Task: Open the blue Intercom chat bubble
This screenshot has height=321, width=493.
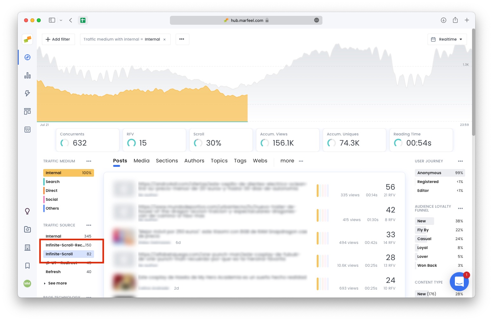Action: 459,281
